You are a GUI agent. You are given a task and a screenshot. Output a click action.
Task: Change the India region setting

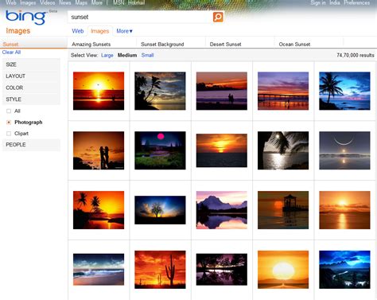(x=335, y=2)
